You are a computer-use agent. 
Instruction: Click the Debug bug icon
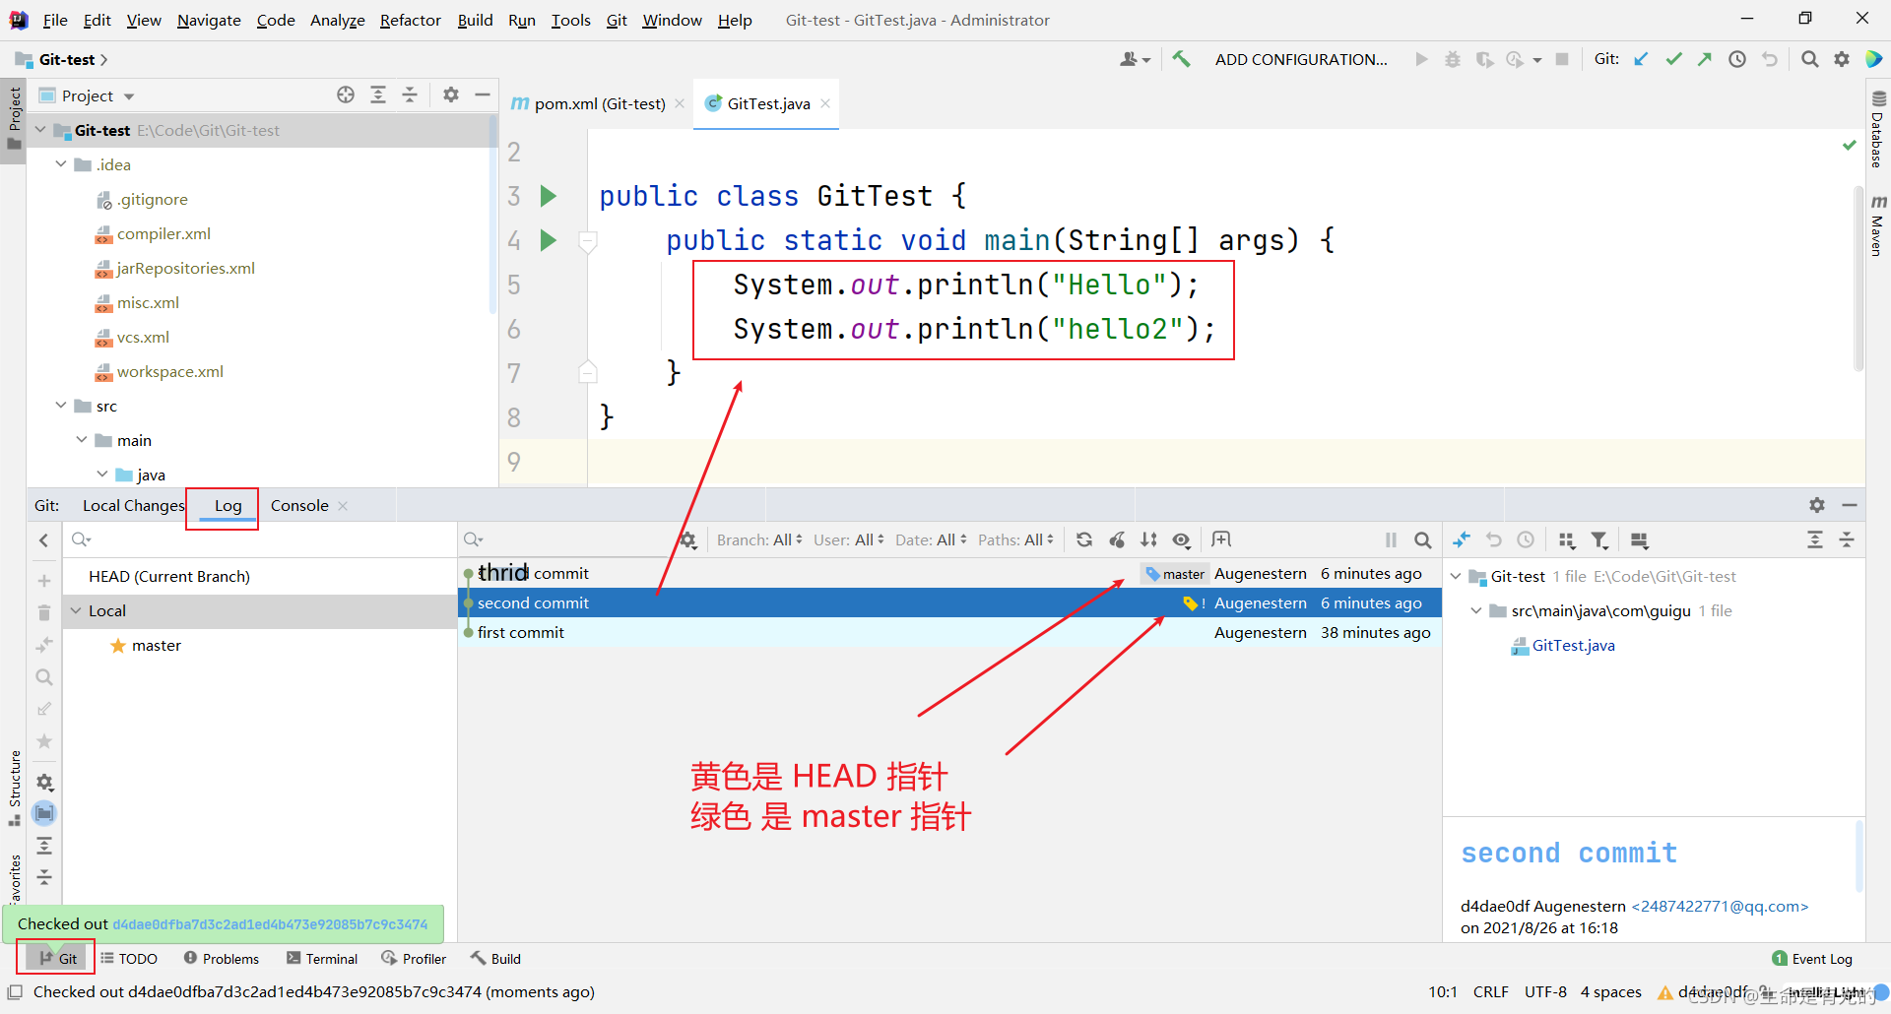point(1453,59)
